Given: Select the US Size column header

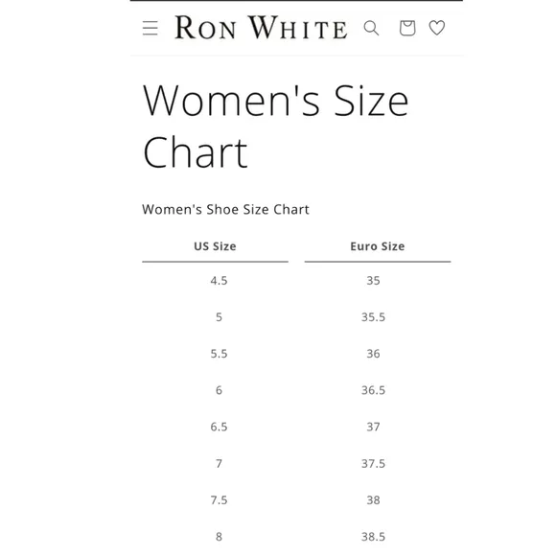Looking at the screenshot, I should (215, 246).
